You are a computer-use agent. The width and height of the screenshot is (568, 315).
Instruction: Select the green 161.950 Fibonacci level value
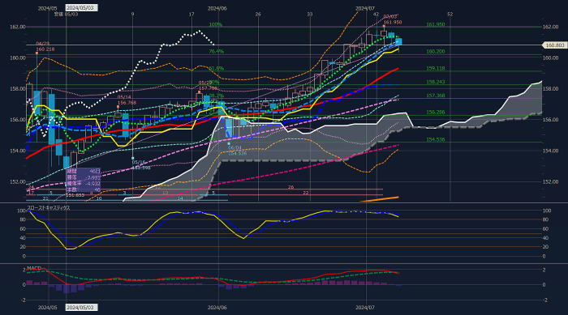436,24
